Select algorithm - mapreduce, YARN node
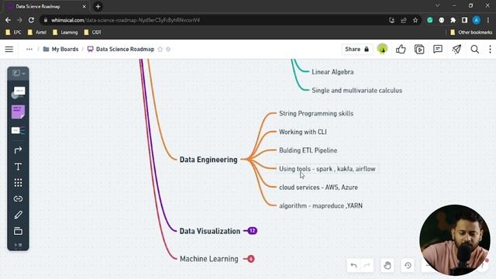 click(x=321, y=206)
